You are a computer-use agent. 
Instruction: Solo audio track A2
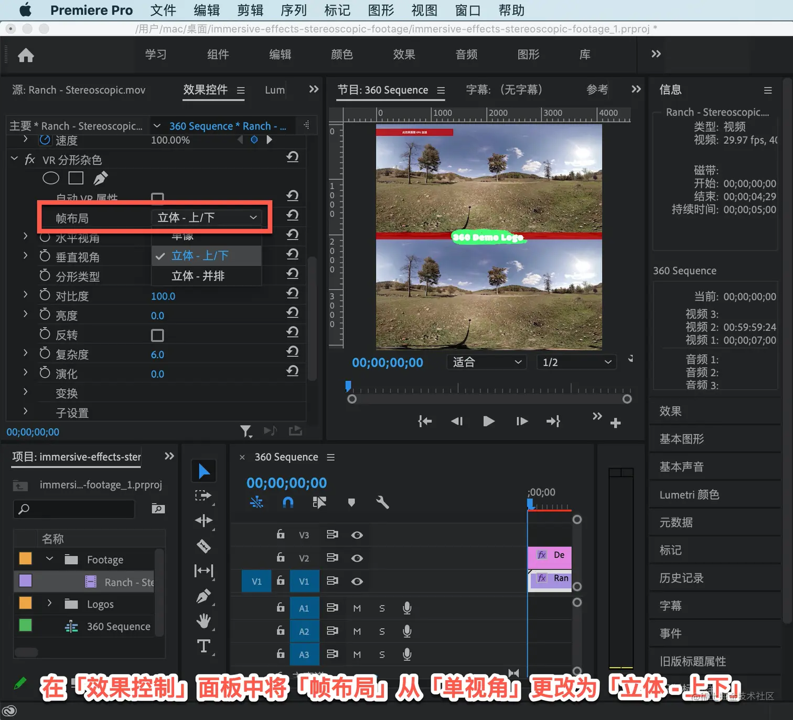(382, 631)
